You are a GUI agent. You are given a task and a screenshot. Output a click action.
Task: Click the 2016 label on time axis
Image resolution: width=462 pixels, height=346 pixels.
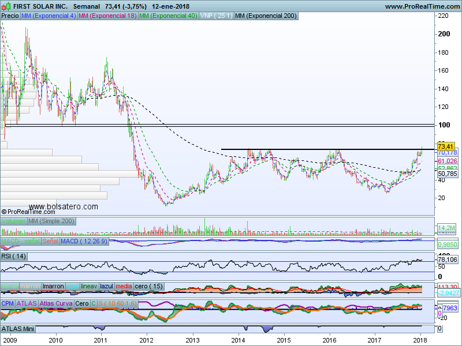(329, 340)
